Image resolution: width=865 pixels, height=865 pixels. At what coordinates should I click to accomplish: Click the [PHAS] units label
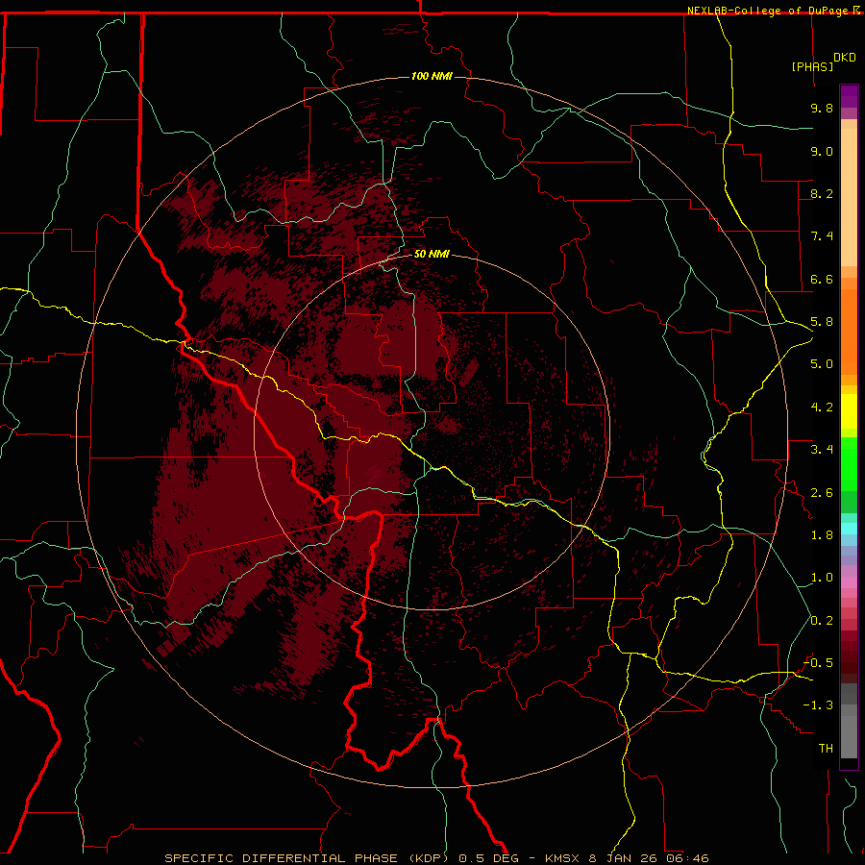tap(812, 66)
